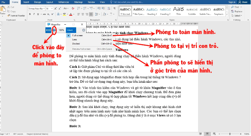The image size is (251, 136).
Task: Adjust the status bar zoom slider
Action: [230, 134]
